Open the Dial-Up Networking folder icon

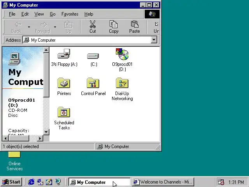click(x=122, y=83)
